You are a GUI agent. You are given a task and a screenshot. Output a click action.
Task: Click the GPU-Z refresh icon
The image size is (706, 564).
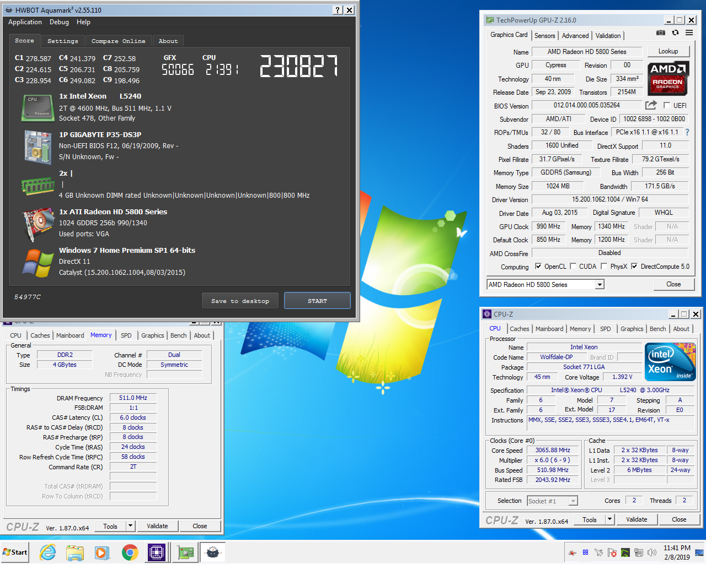coord(675,33)
